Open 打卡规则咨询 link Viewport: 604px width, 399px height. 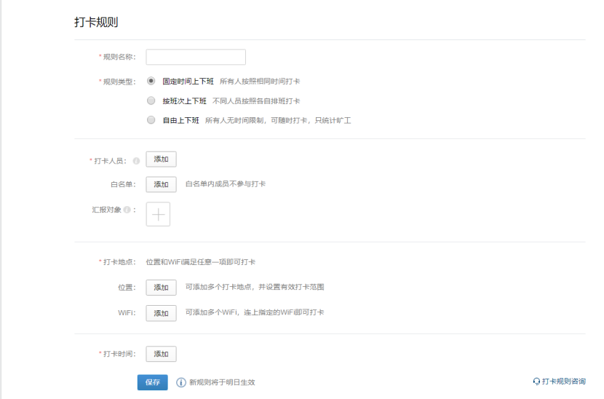[x=563, y=382]
